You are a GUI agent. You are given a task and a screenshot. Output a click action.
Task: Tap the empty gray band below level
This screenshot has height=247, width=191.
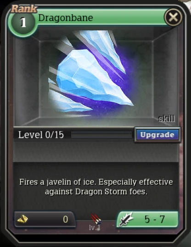95,152
